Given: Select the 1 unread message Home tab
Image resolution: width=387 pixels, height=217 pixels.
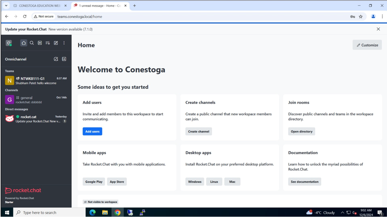Looking at the screenshot, I should (x=100, y=6).
